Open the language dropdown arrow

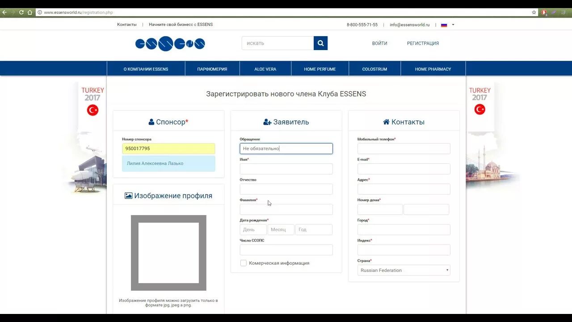[x=453, y=25]
